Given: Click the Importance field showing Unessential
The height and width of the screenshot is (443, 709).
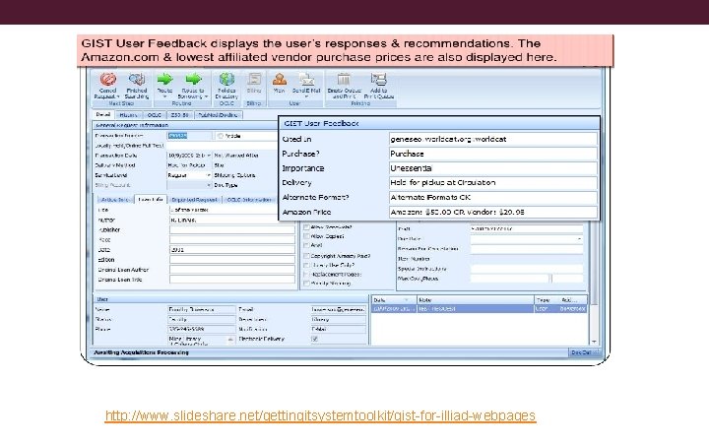Looking at the screenshot, I should coord(493,168).
